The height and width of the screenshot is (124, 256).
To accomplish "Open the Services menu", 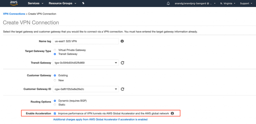I will (35, 3).
